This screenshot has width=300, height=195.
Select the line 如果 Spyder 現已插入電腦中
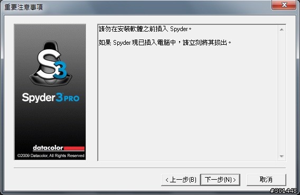(137, 42)
